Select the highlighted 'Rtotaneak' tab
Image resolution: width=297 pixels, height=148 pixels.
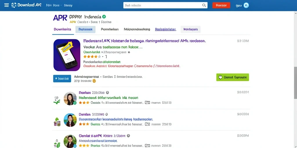click(x=86, y=29)
